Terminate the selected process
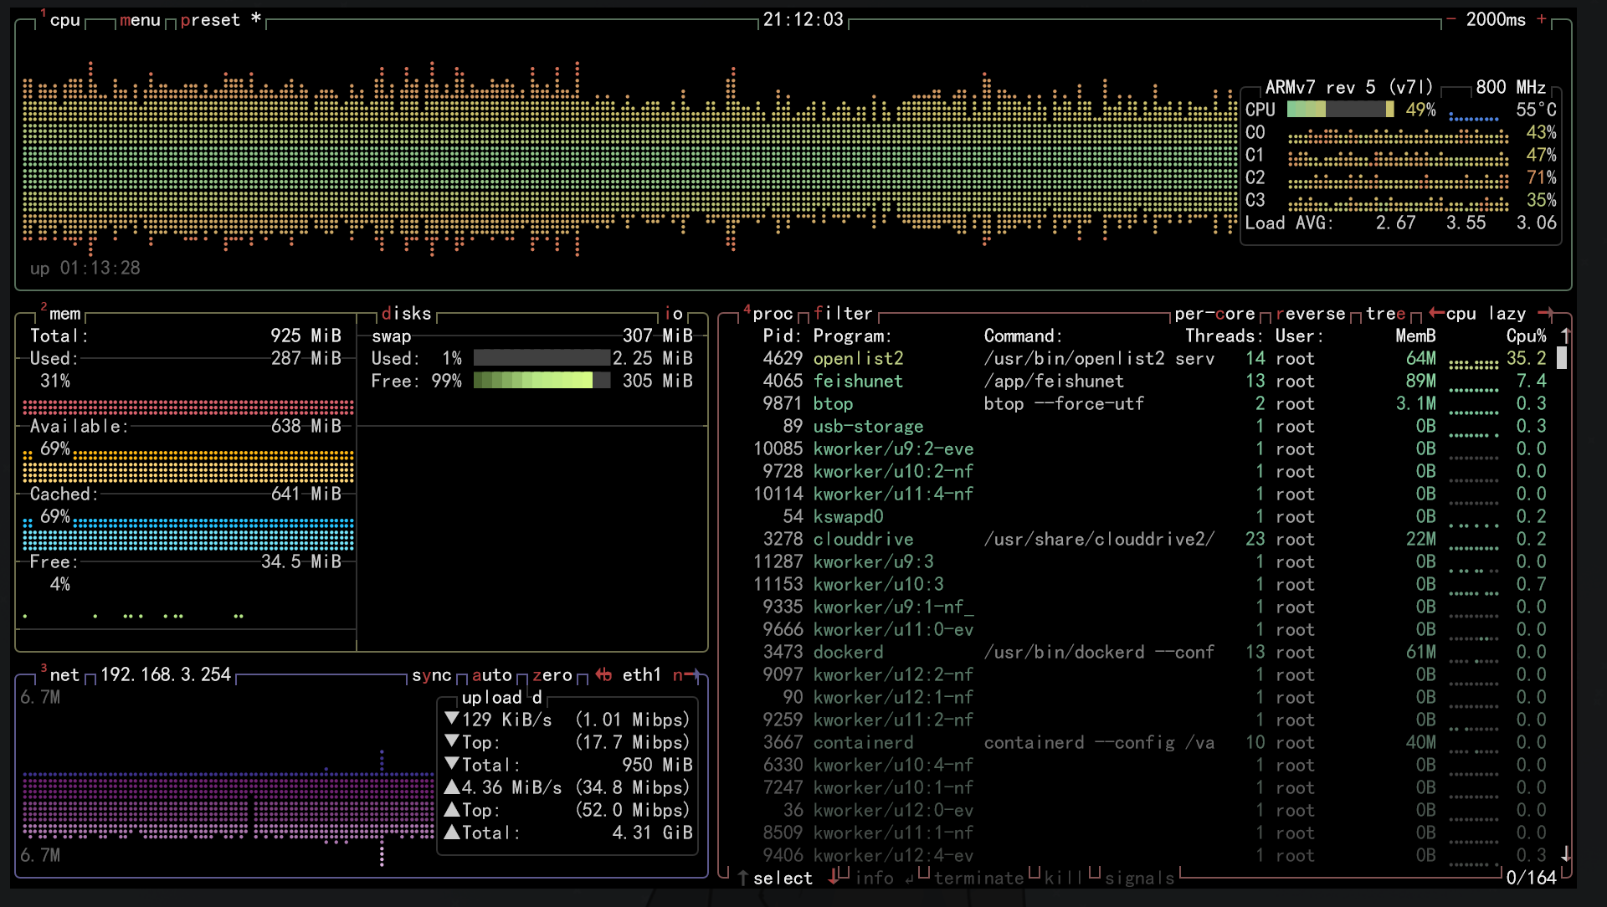Image resolution: width=1607 pixels, height=907 pixels. pyautogui.click(x=978, y=879)
